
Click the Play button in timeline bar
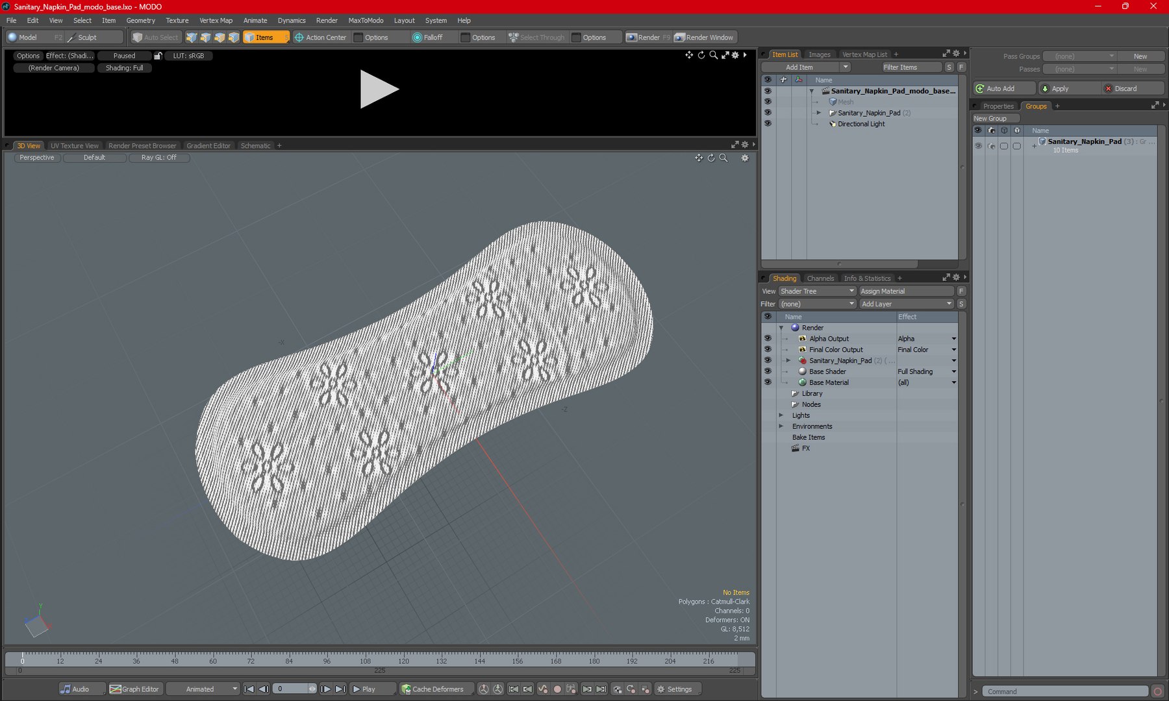coord(372,689)
